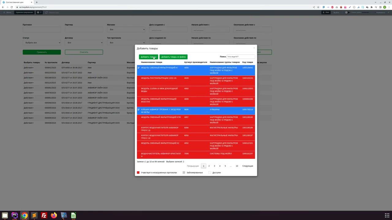Click Выйти in the top navigation
This screenshot has width=392, height=220.
click(x=336, y=13)
